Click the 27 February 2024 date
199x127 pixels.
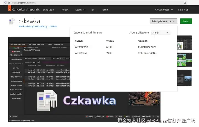(147, 53)
